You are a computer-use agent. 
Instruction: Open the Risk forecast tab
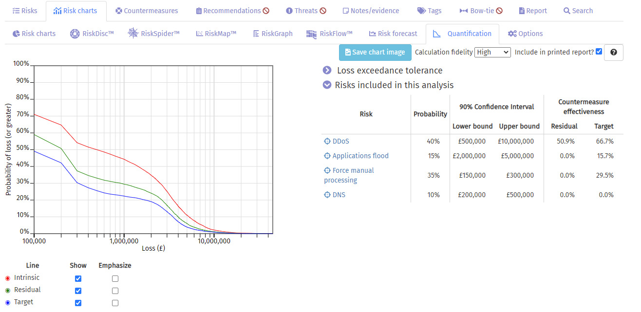coord(393,34)
